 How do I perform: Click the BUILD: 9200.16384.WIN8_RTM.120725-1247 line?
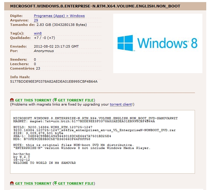[53, 127]
